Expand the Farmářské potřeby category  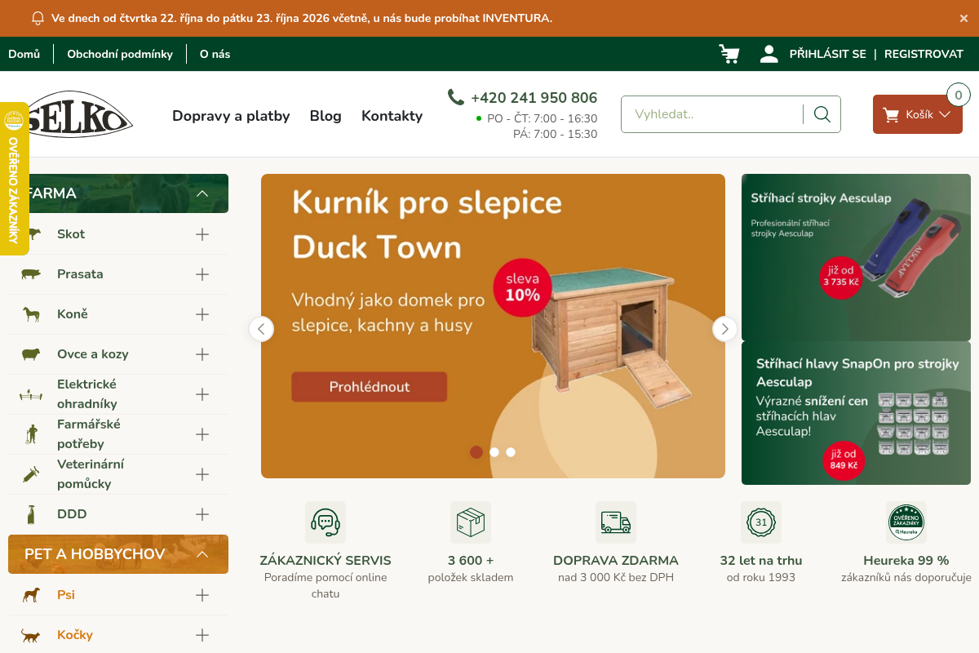tap(202, 434)
